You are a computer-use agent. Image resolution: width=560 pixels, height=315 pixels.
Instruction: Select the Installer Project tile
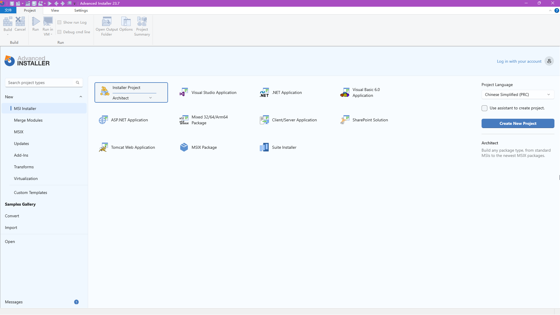[131, 92]
